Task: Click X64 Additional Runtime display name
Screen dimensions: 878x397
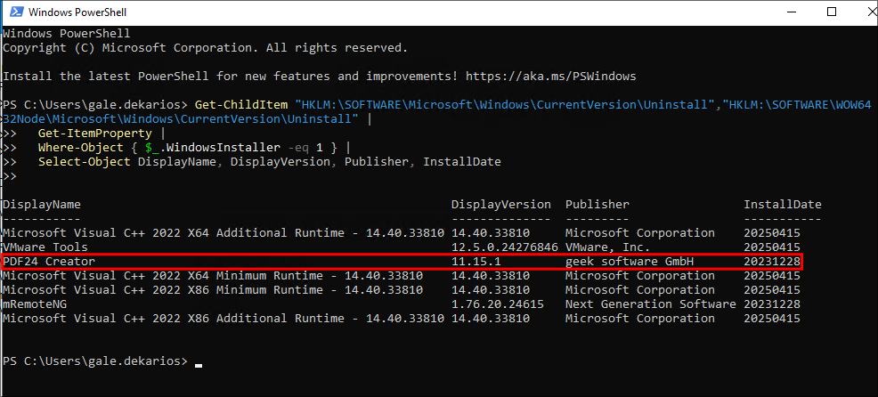Action: click(224, 232)
